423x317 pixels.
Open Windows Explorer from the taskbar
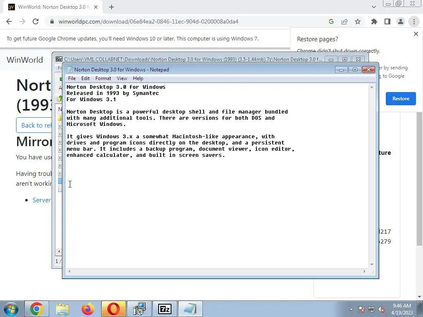coord(62,309)
